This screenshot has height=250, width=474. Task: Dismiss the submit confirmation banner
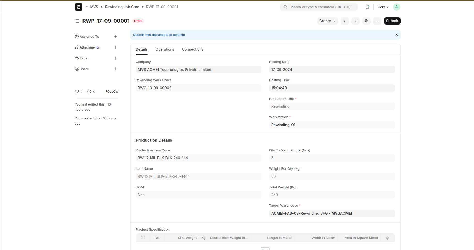(396, 35)
